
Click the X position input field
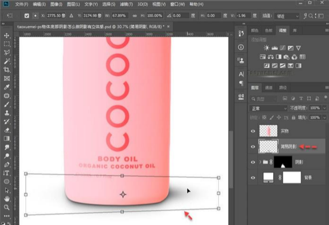coord(56,16)
